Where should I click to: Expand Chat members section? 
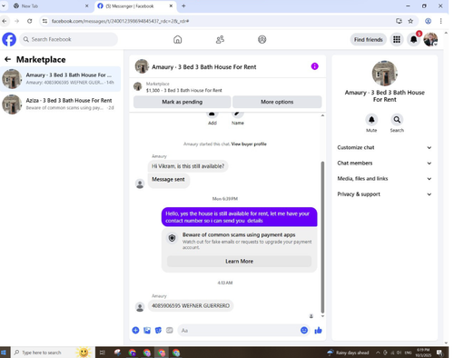384,163
